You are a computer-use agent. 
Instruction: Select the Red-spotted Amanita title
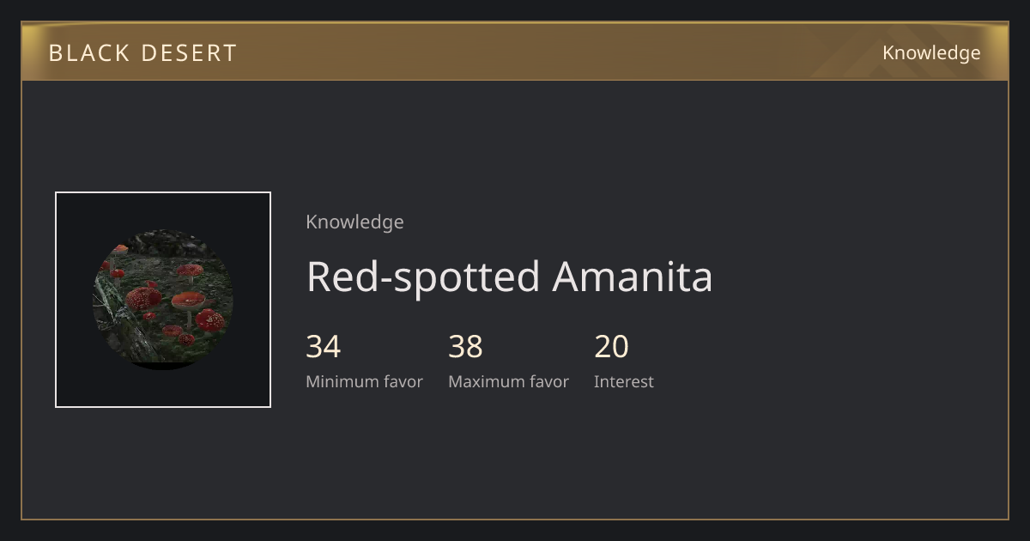(509, 277)
